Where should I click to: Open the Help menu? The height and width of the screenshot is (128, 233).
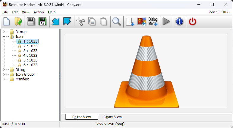coord(52,12)
